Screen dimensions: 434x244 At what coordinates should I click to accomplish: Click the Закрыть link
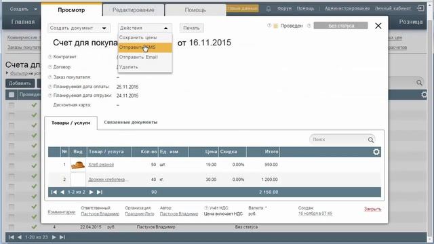pyautogui.click(x=372, y=209)
